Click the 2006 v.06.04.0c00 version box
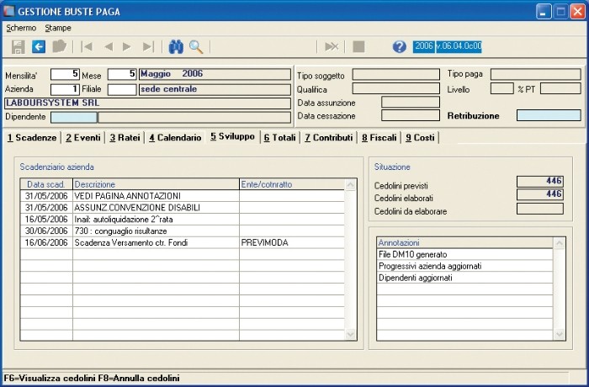 coord(447,46)
